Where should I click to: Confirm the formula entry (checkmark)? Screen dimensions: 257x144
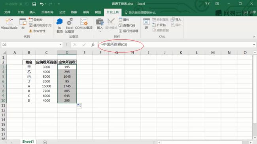84,45
